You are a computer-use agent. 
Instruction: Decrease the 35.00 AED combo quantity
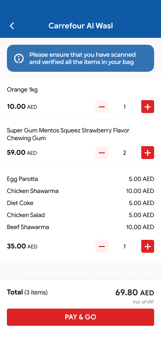point(102,246)
